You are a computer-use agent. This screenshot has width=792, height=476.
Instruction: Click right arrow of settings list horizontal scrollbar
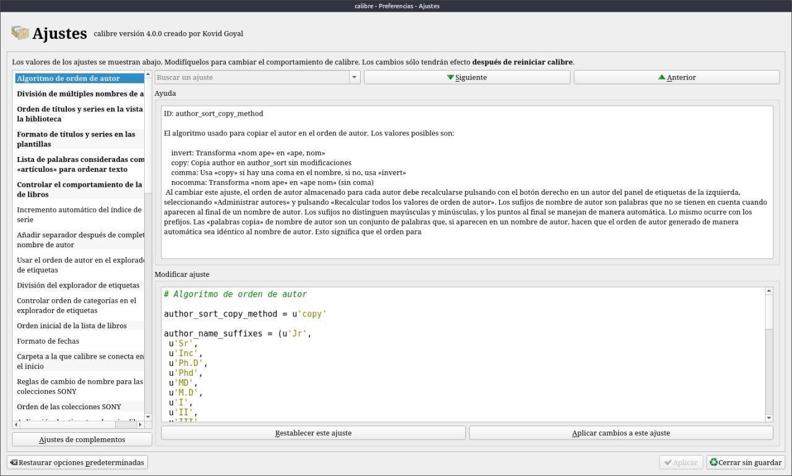140,425
